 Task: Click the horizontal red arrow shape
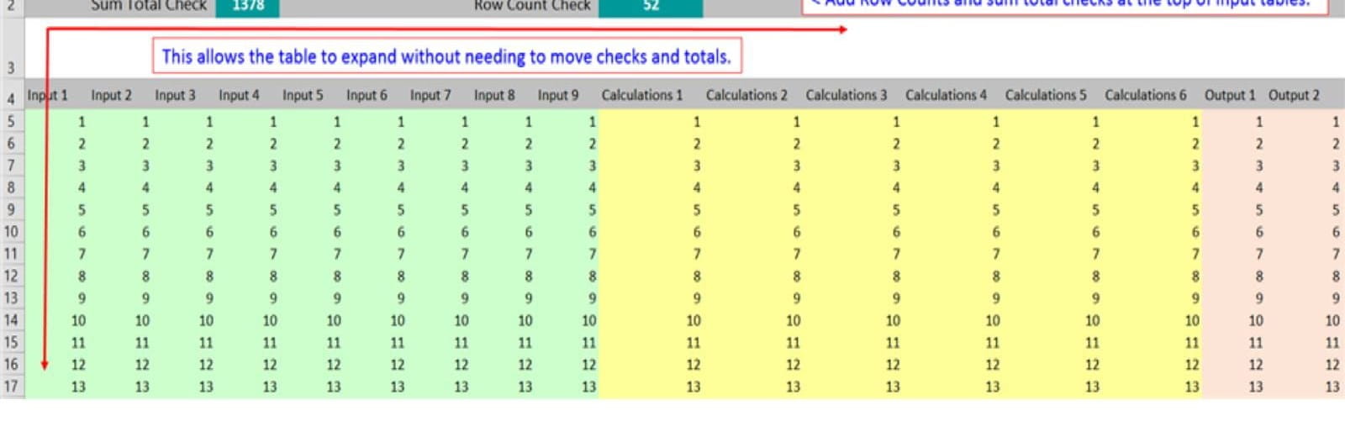pyautogui.click(x=446, y=29)
